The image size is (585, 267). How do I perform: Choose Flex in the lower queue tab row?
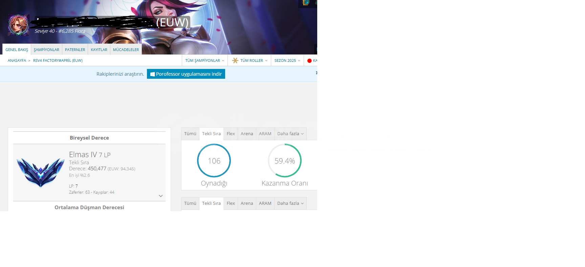tap(231, 203)
